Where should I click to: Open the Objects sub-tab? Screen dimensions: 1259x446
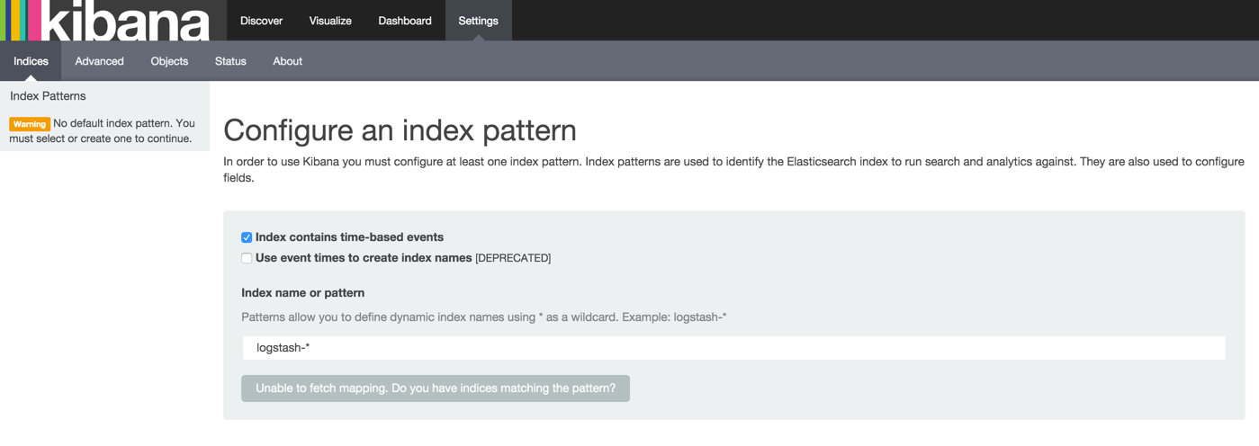click(x=169, y=61)
